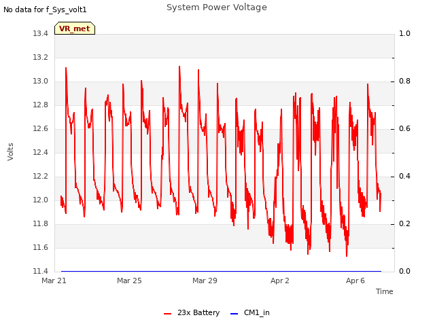Click the 0.4 right axis value
The image size is (435, 326).
[404, 177]
